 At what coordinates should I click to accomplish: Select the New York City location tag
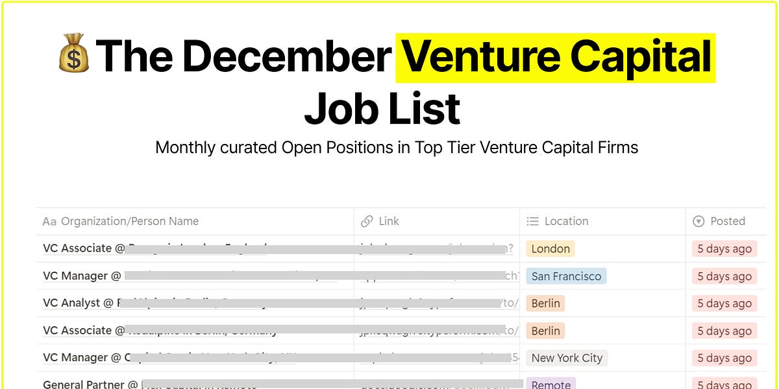[567, 357]
